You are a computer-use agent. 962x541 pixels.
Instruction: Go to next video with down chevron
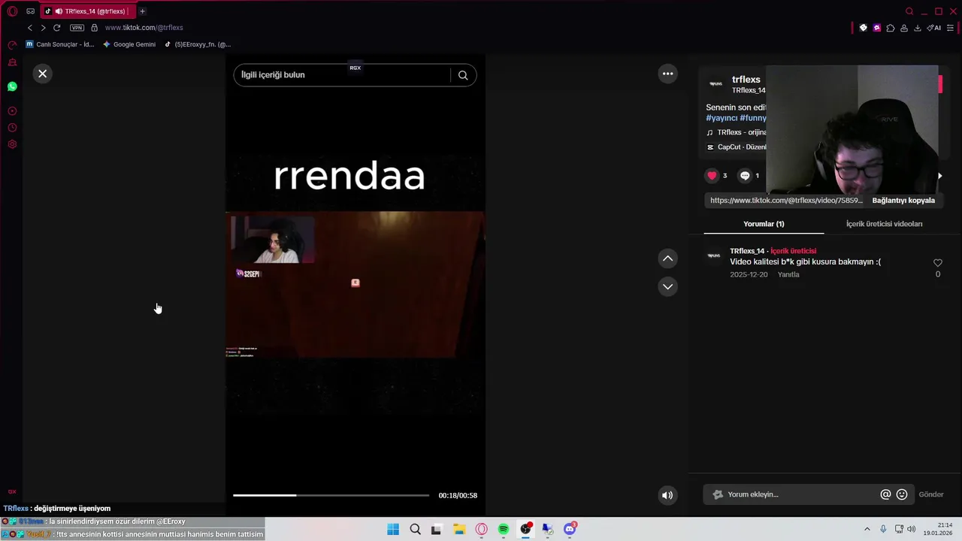pos(667,286)
